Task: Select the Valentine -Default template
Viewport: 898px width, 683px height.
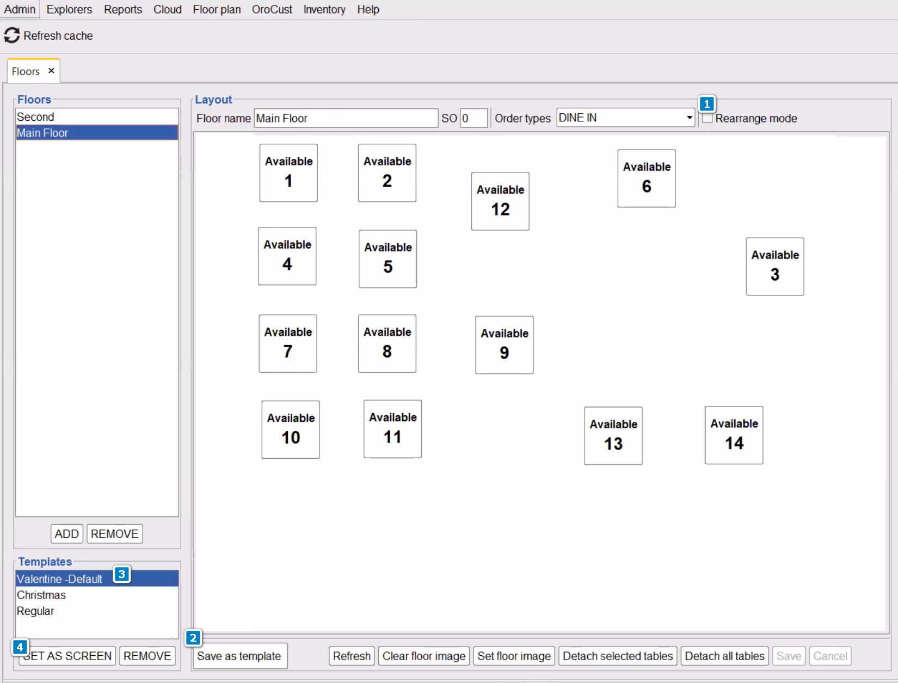Action: click(x=97, y=579)
